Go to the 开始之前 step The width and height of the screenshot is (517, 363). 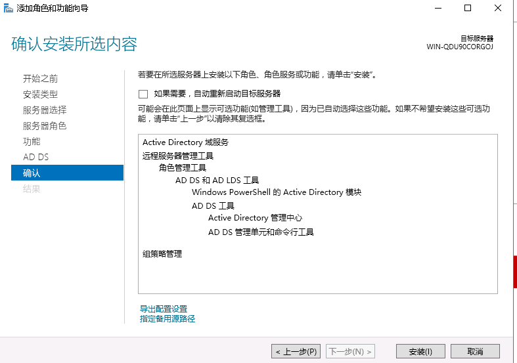pos(40,78)
